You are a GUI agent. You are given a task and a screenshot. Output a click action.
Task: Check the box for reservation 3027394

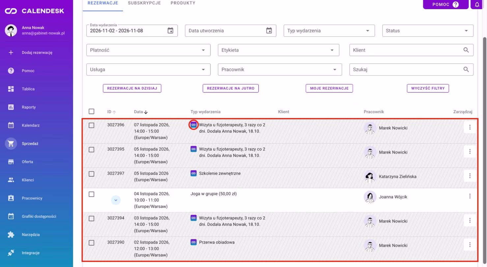(x=92, y=218)
